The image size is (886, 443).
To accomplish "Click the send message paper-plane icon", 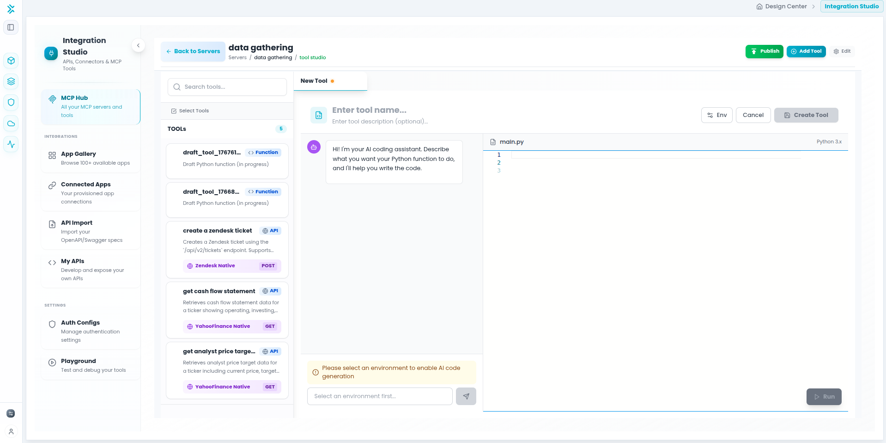I will click(x=466, y=396).
